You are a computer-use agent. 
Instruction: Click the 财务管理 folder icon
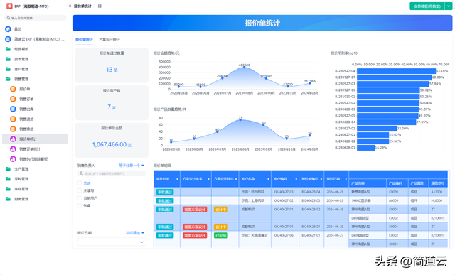(8, 199)
